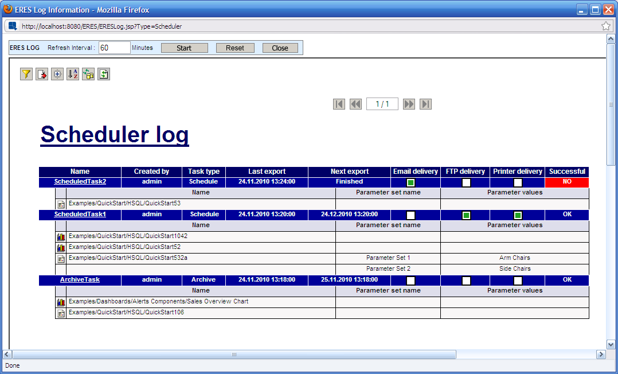Open the ArchiveTask link
The height and width of the screenshot is (374, 618).
(x=80, y=279)
